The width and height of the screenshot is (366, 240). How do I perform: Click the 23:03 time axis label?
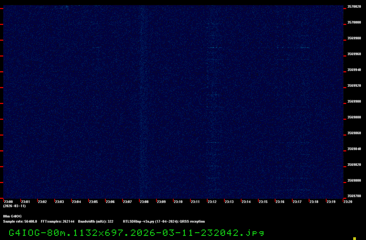pos(59,202)
